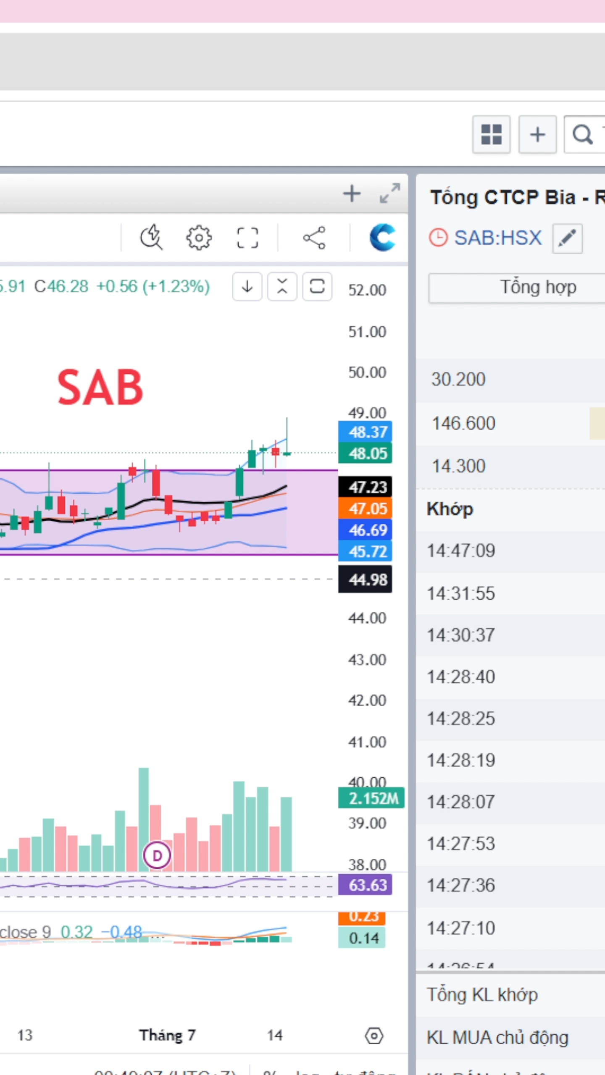
Task: Select the 14:47:09 trade row
Action: pos(510,551)
